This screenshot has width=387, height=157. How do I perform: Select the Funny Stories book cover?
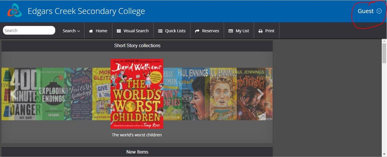click(x=173, y=94)
